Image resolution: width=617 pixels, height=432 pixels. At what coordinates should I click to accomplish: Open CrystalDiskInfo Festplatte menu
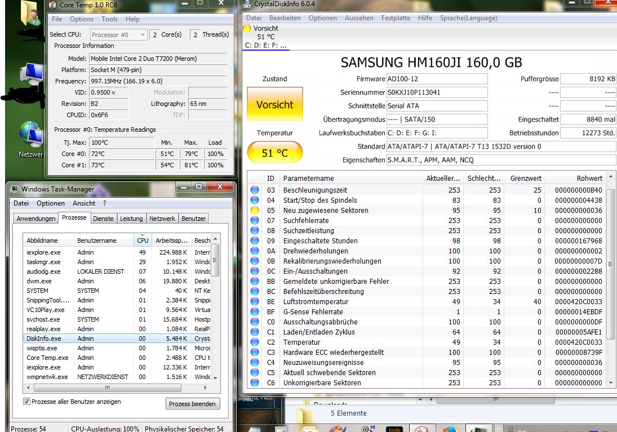coord(396,18)
